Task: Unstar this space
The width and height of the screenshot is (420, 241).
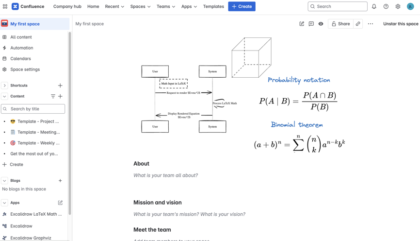Action: point(401,24)
